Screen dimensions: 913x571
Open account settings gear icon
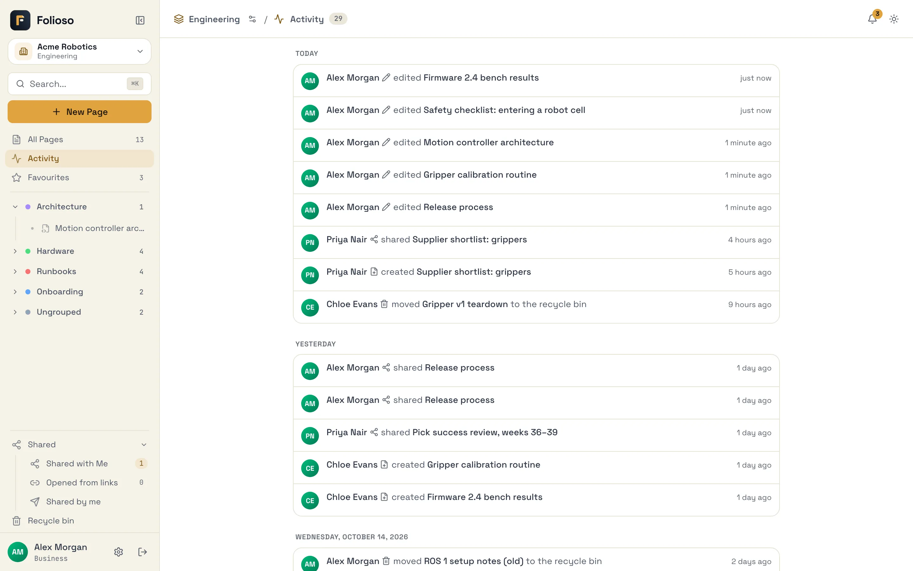[x=119, y=552]
